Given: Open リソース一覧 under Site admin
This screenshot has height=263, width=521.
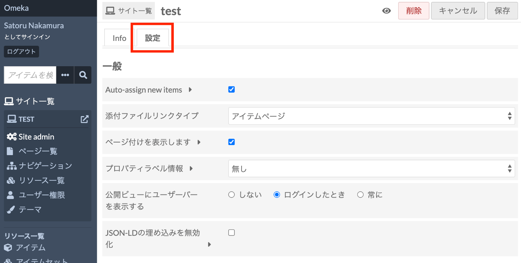Looking at the screenshot, I should pos(36,180).
